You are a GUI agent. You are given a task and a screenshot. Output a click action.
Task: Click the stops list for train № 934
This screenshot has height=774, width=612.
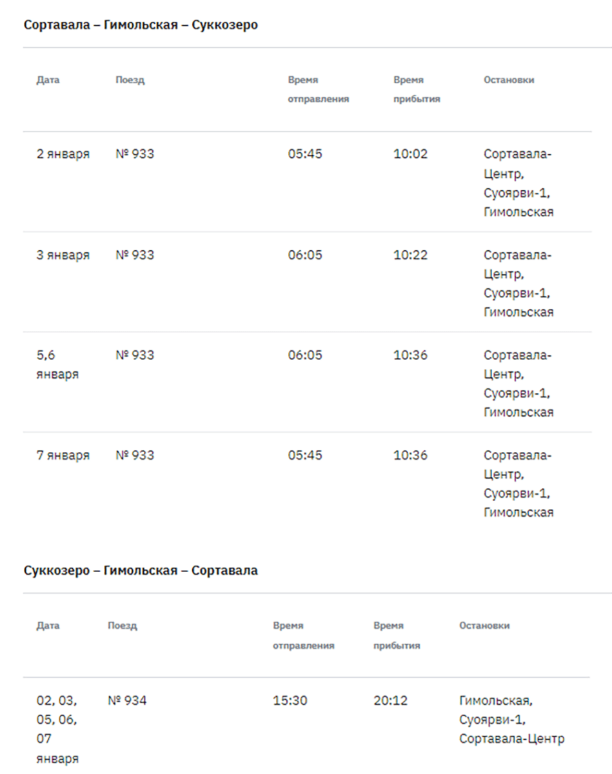[511, 719]
